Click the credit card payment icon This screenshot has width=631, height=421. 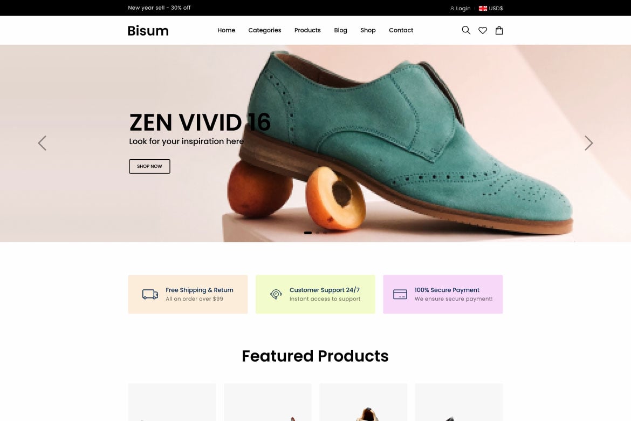point(400,294)
